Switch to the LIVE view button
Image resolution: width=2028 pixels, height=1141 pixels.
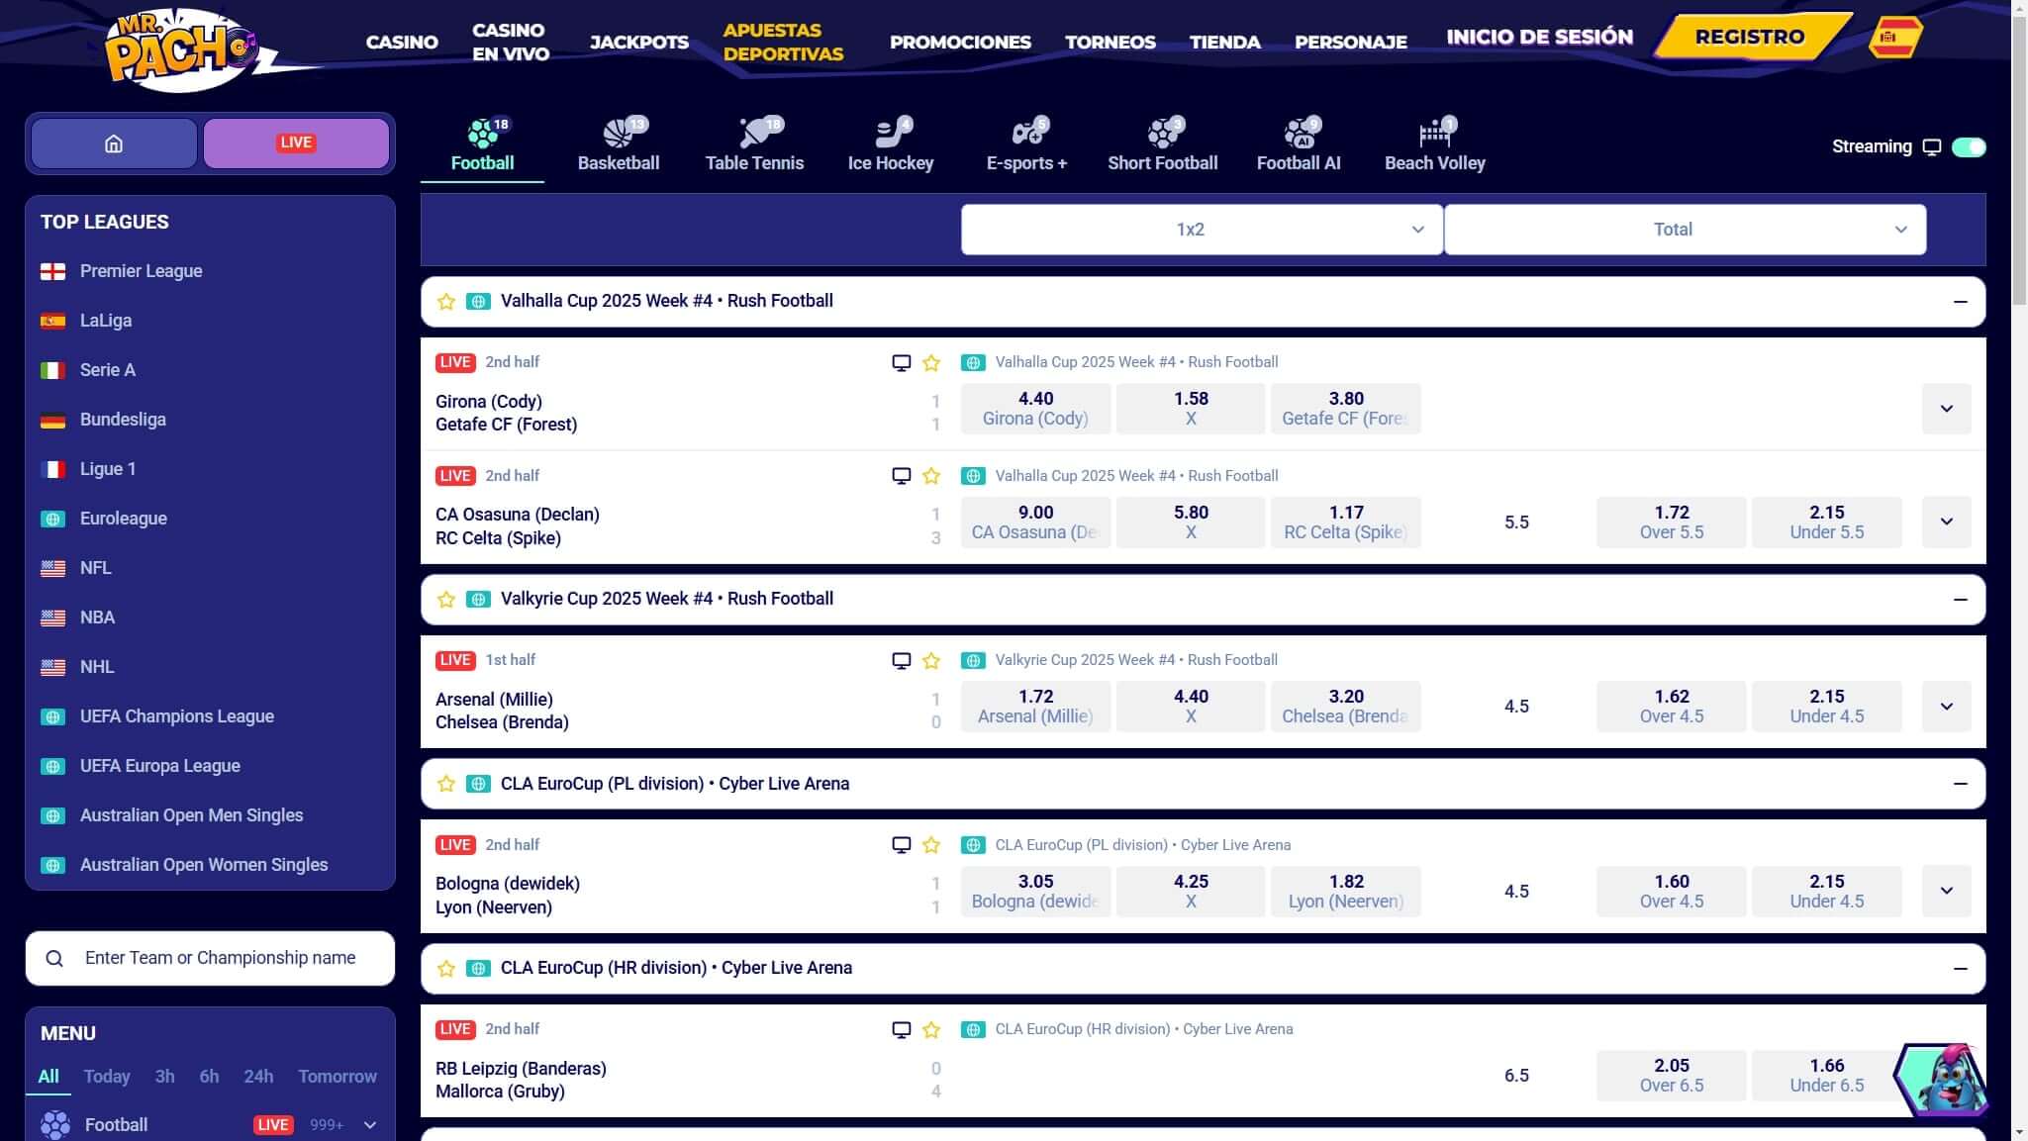(296, 143)
